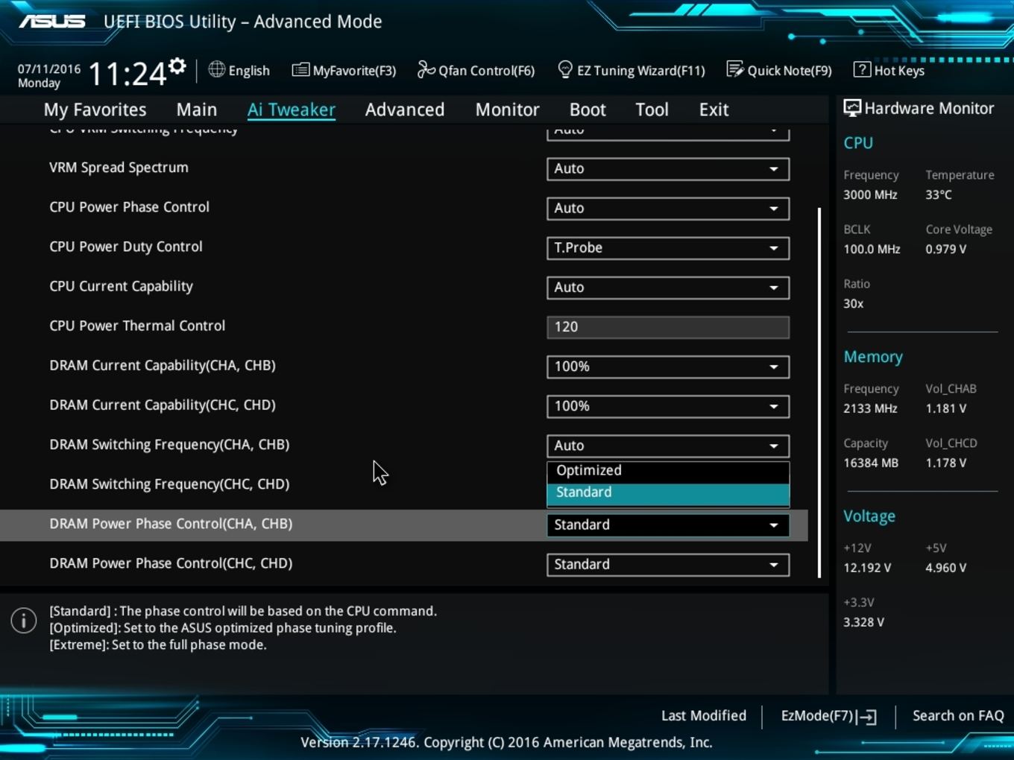Click the clock settings gear icon
This screenshot has height=760, width=1014.
coord(177,66)
